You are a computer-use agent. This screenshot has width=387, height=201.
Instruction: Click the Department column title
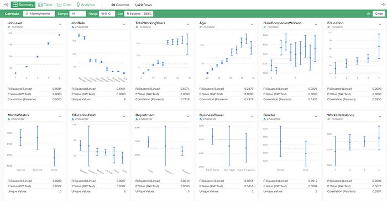click(x=145, y=115)
